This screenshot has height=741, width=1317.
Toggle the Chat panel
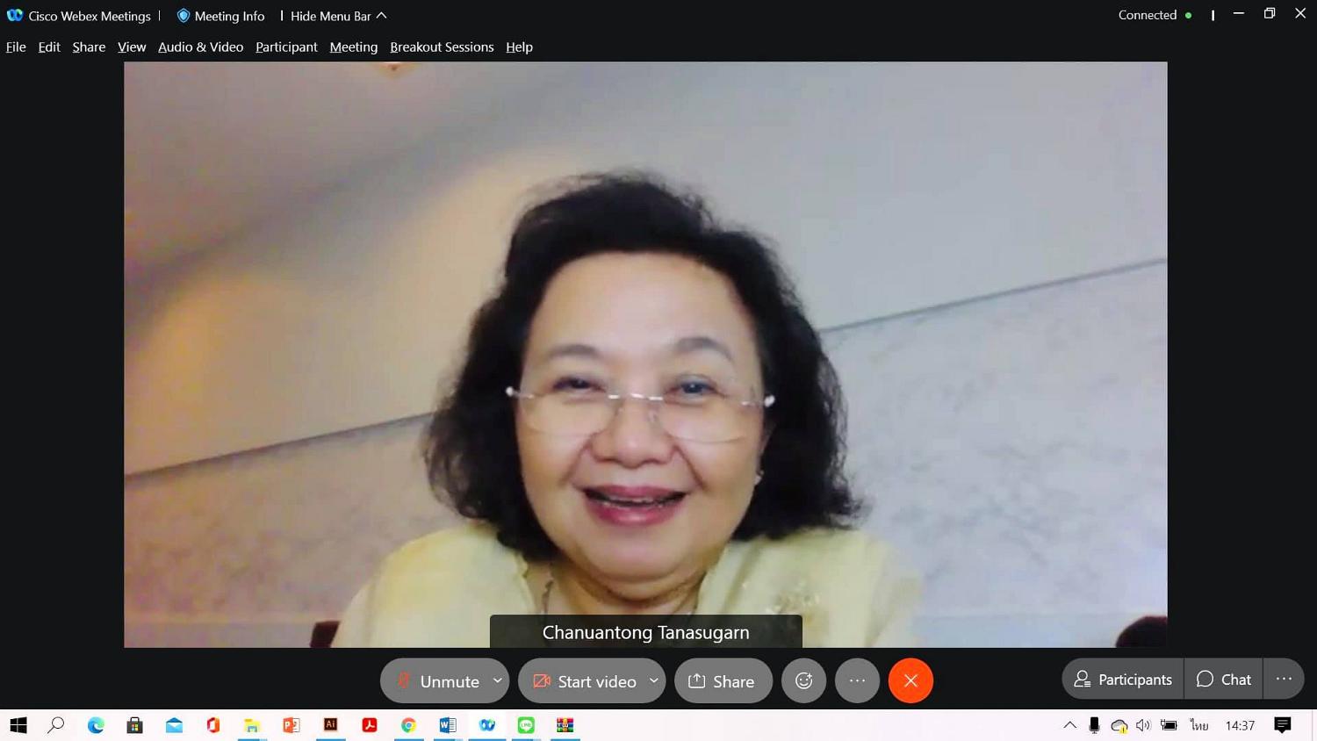tap(1224, 680)
